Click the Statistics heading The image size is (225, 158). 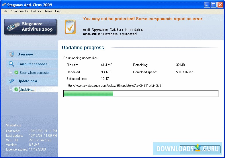click(13, 125)
